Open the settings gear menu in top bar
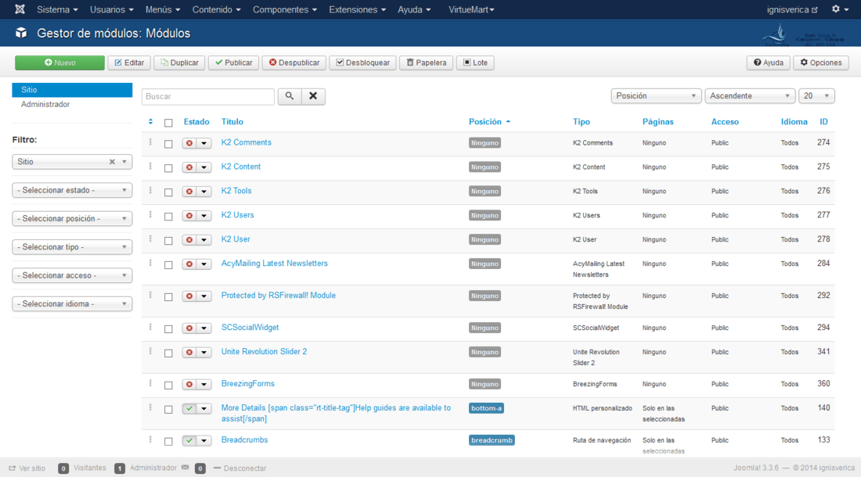The height and width of the screenshot is (477, 861). [x=840, y=9]
